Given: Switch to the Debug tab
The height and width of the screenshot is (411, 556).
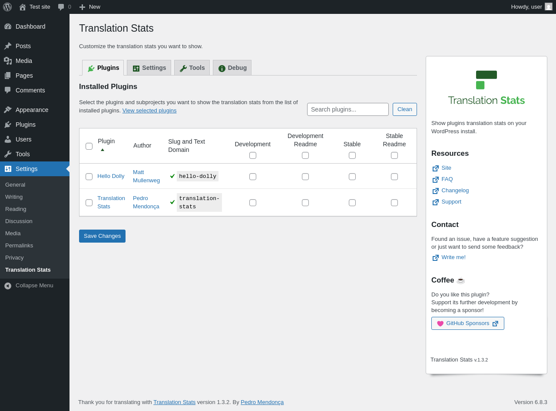Looking at the screenshot, I should [x=232, y=68].
